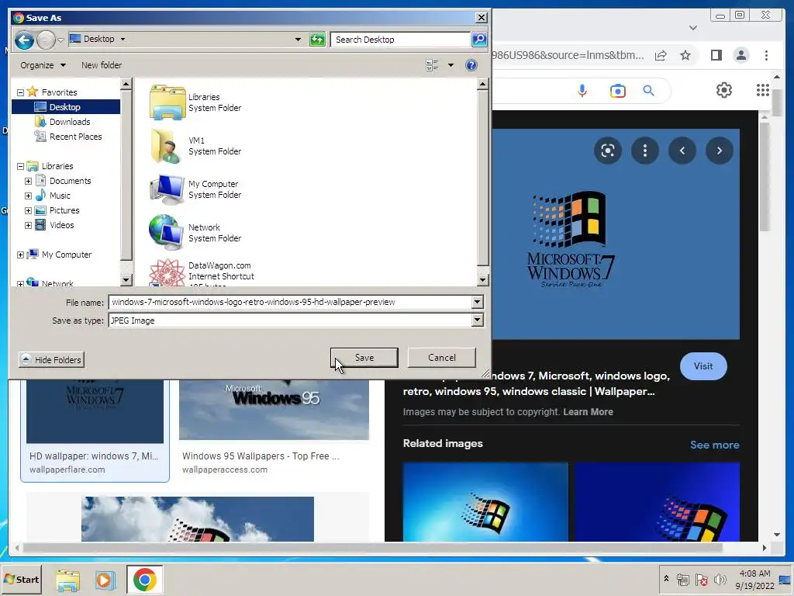794x596 pixels.
Task: Open Windows Explorer from taskbar
Action: (67, 580)
